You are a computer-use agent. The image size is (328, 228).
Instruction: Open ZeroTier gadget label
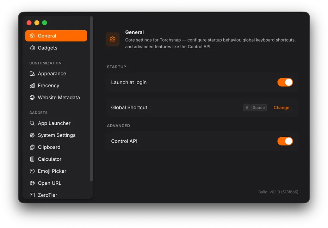48,195
